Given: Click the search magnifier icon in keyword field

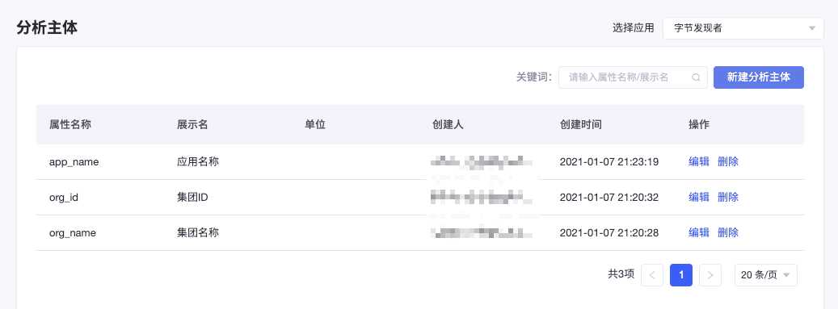Looking at the screenshot, I should click(x=696, y=77).
